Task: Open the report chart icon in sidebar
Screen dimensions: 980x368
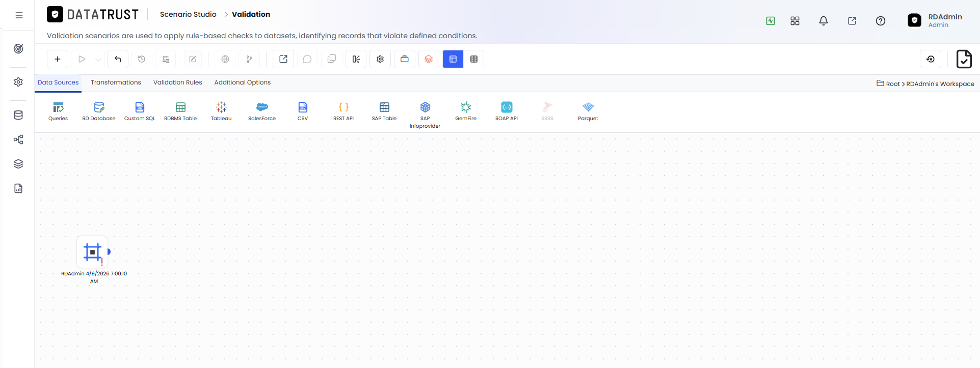Action: tap(18, 188)
